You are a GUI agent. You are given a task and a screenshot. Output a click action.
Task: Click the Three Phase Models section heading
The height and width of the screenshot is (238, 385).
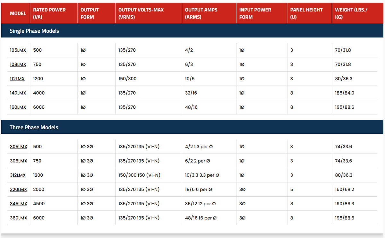point(34,127)
